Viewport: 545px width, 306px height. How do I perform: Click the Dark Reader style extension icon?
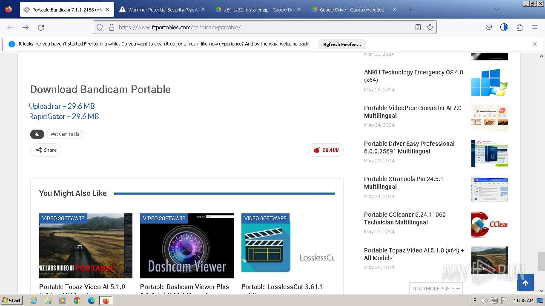(504, 27)
